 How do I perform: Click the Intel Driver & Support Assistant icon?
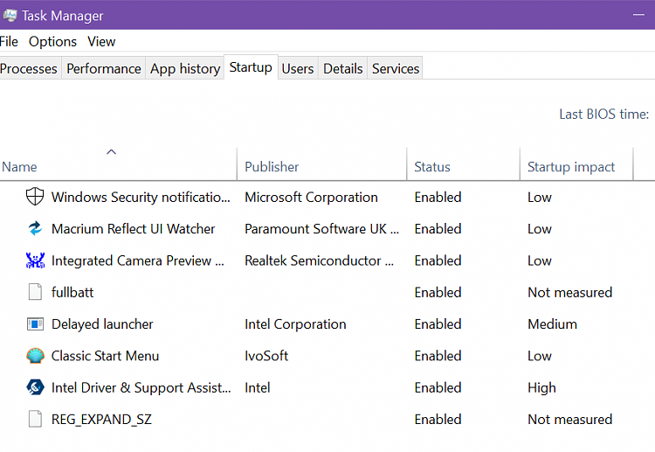[35, 387]
